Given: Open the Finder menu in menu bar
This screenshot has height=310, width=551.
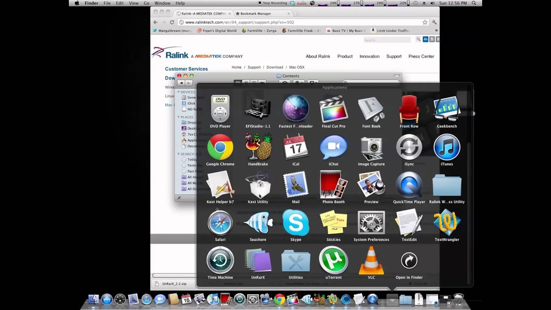Looking at the screenshot, I should tap(92, 3).
